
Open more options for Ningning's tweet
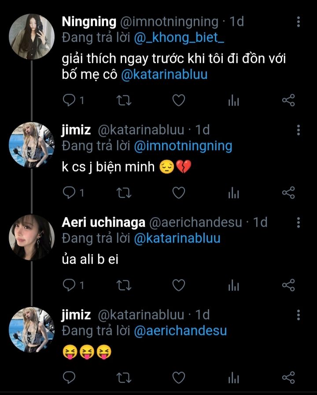click(x=299, y=22)
